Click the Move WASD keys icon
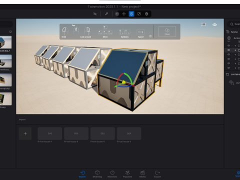 (105, 30)
